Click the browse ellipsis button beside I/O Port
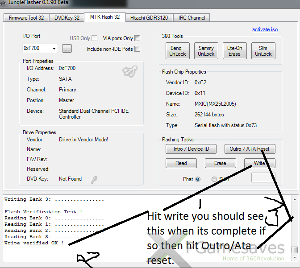Image resolution: width=300 pixels, height=268 pixels. coord(67,49)
